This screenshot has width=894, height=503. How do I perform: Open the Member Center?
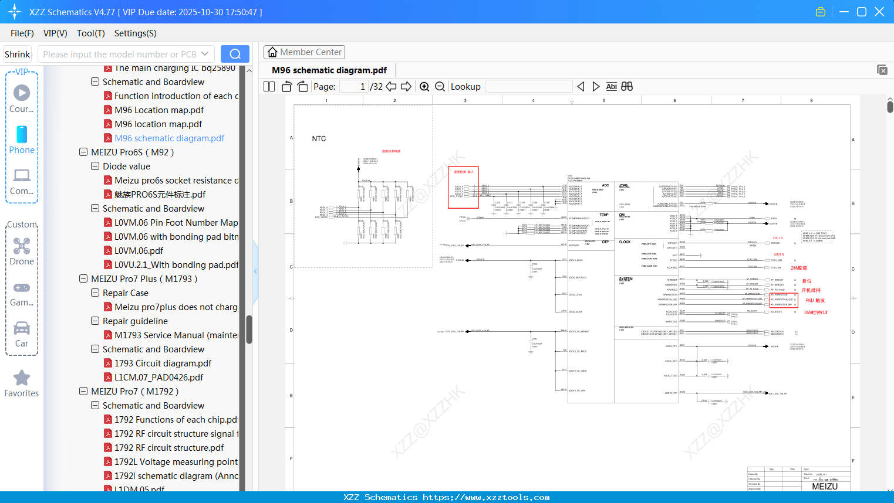coord(304,52)
